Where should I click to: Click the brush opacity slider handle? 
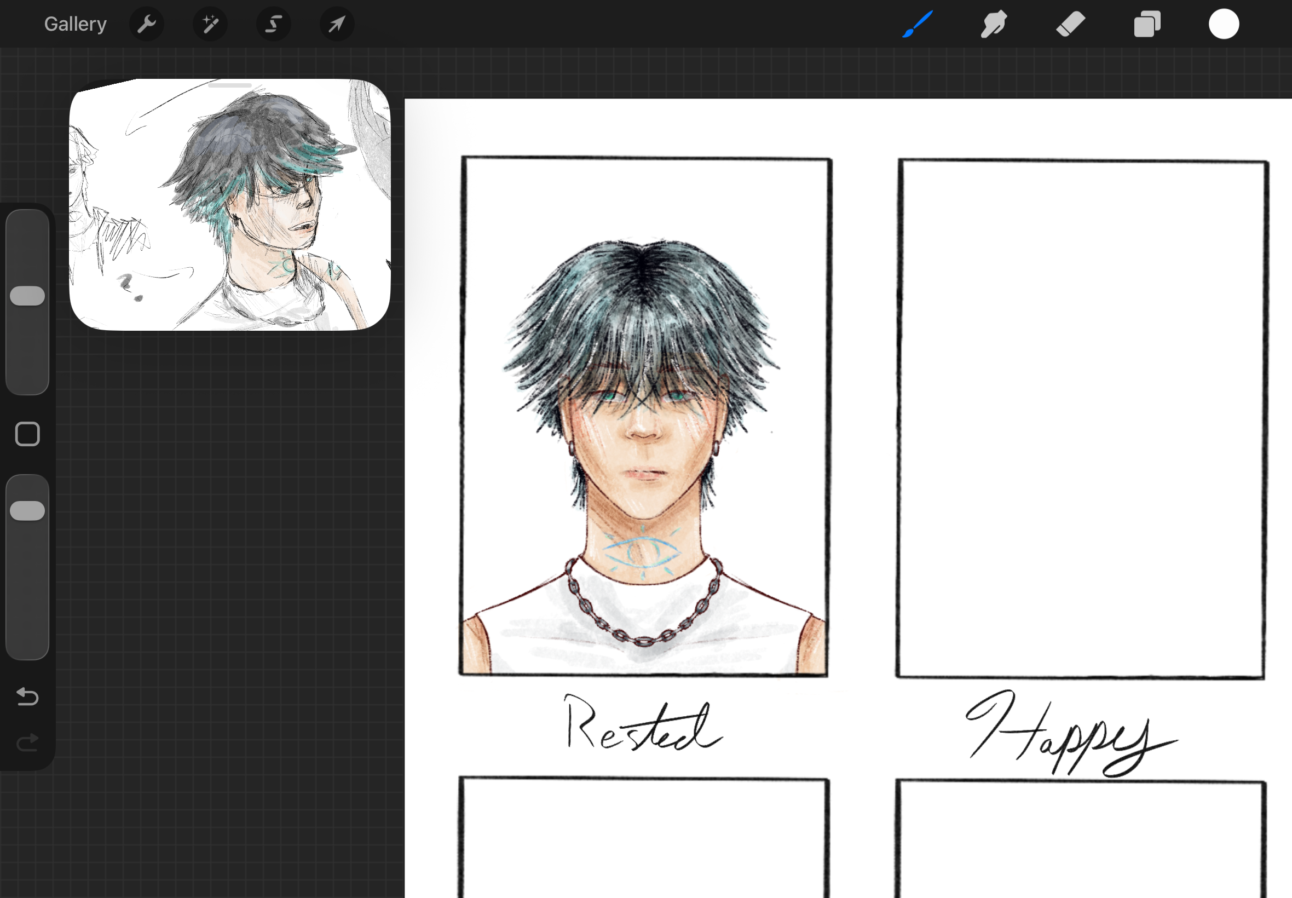point(27,510)
